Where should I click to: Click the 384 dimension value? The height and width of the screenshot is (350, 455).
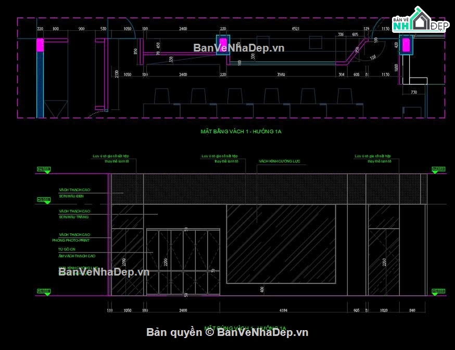tap(342, 74)
